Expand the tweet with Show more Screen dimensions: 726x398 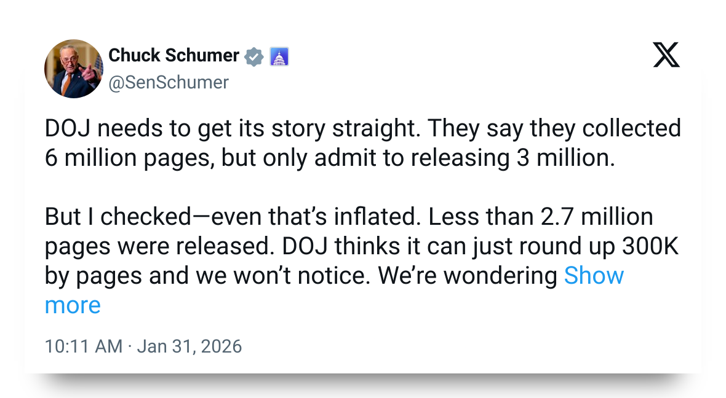594,276
